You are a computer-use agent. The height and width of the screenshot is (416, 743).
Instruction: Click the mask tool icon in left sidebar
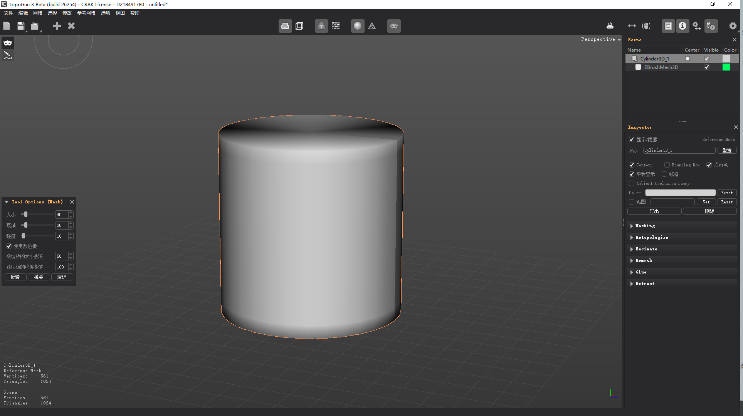(8, 43)
